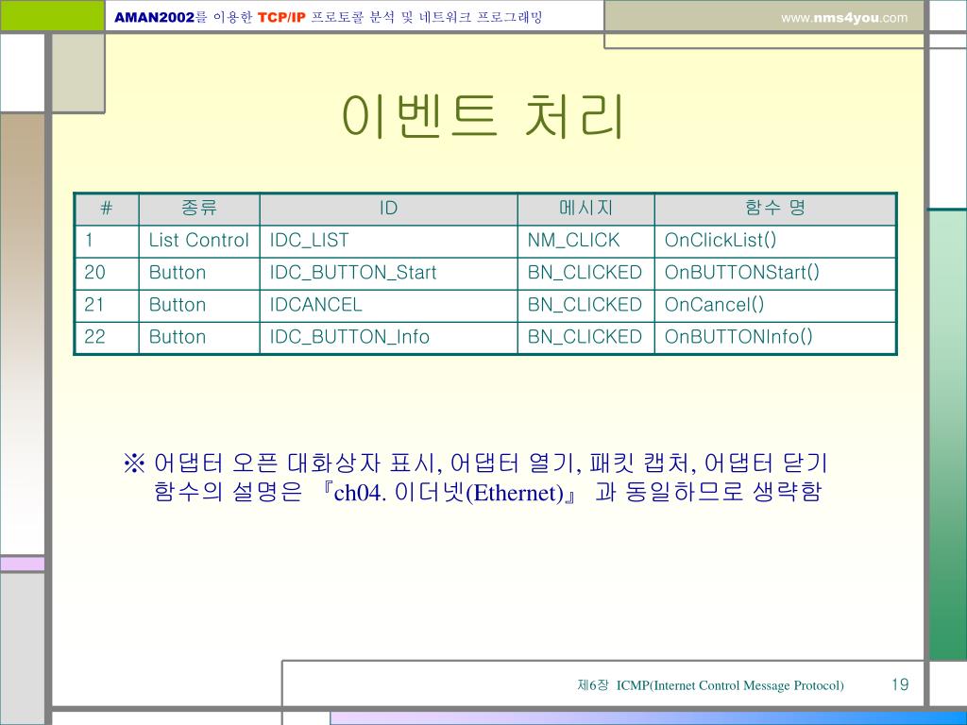
Task: Click the IDC_BUTTON_Start cell
Action: (388, 273)
